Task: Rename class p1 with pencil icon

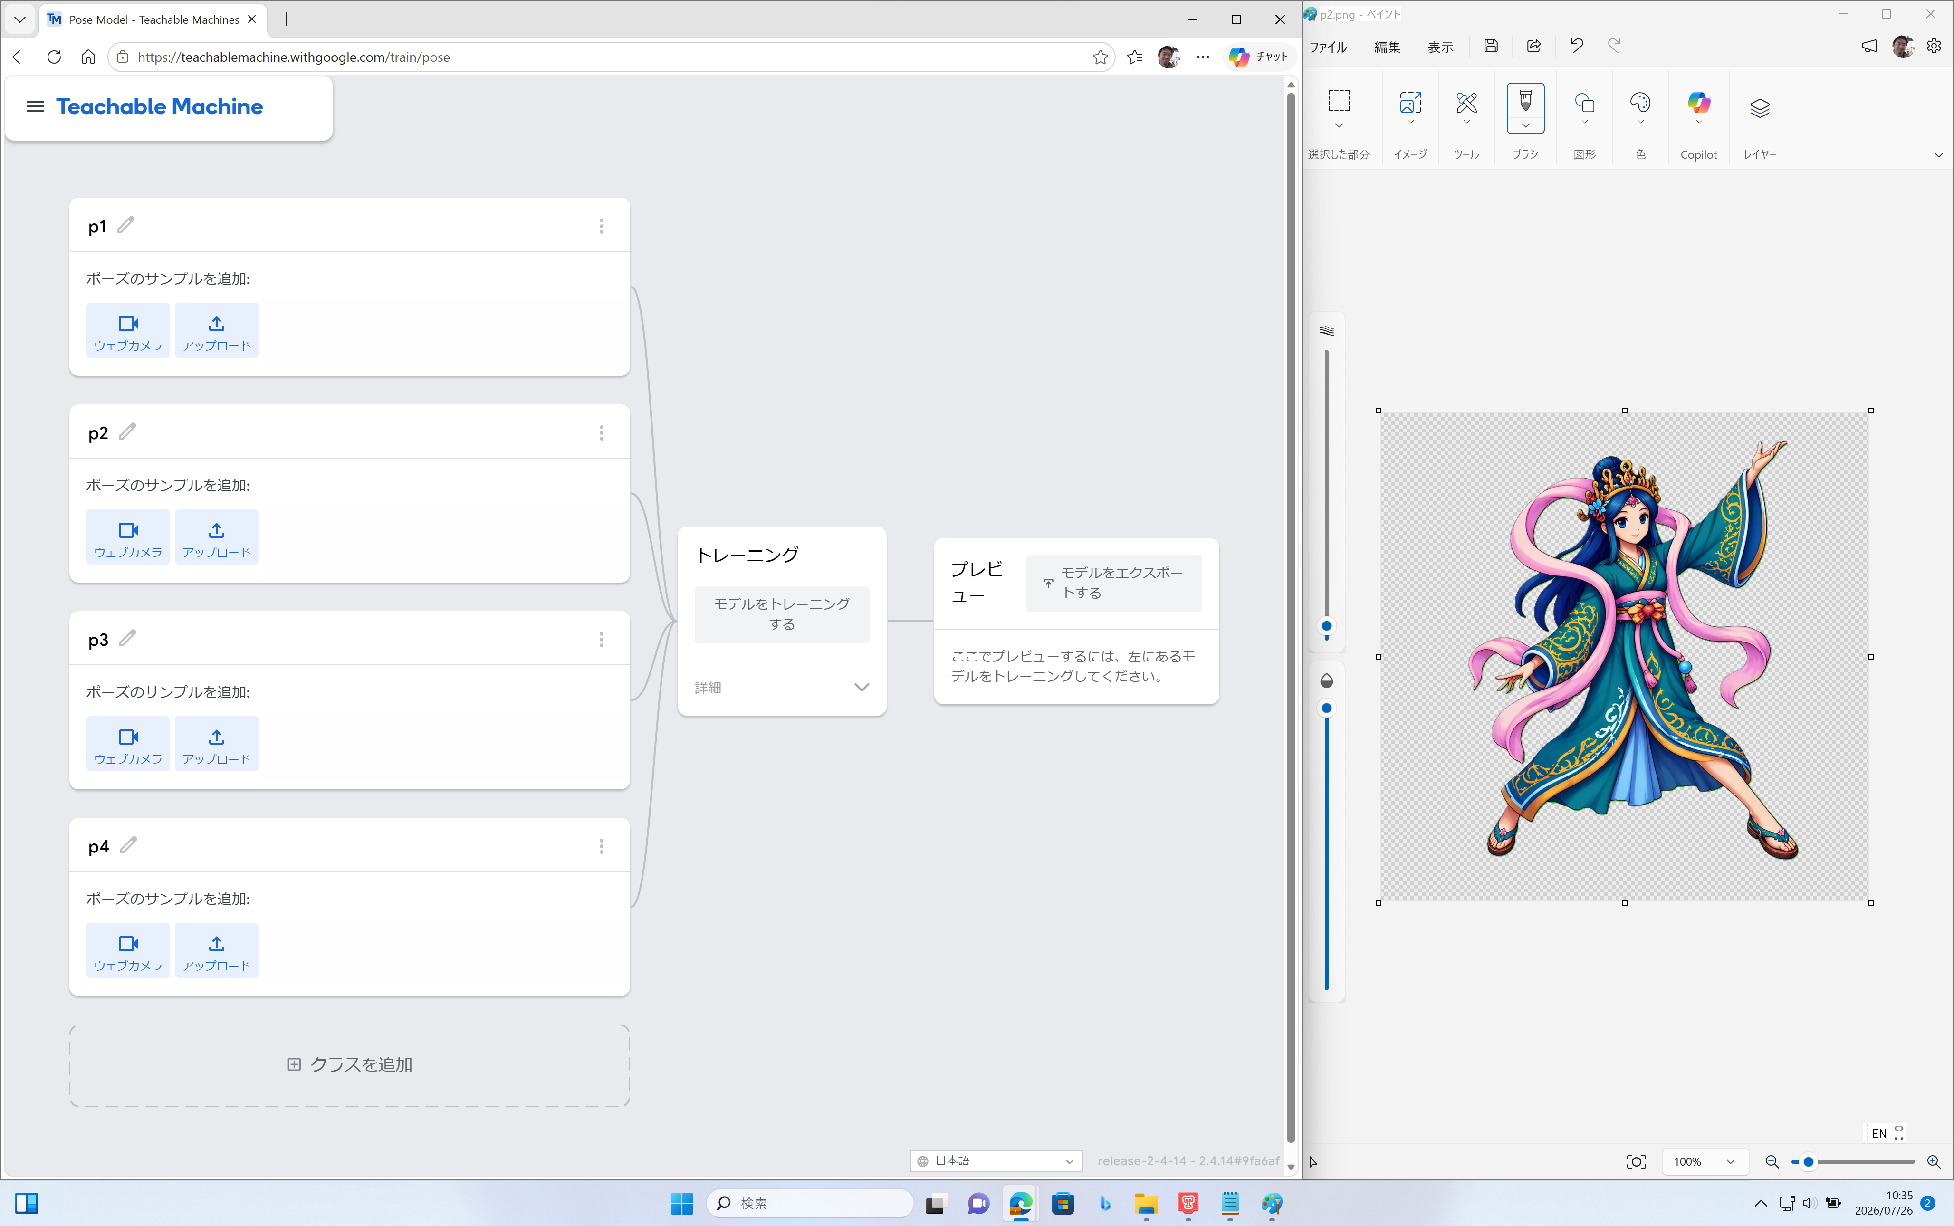Action: tap(125, 225)
